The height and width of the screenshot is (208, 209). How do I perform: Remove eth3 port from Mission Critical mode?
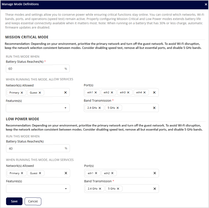(128, 92)
